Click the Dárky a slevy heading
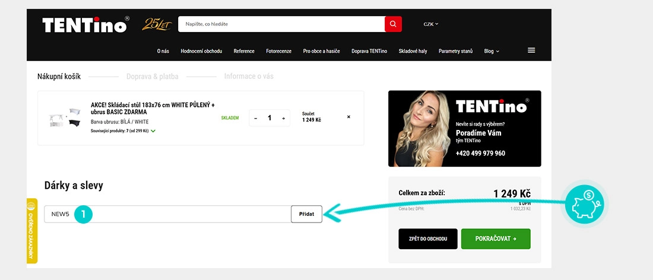Image resolution: width=653 pixels, height=280 pixels. pyautogui.click(x=74, y=186)
